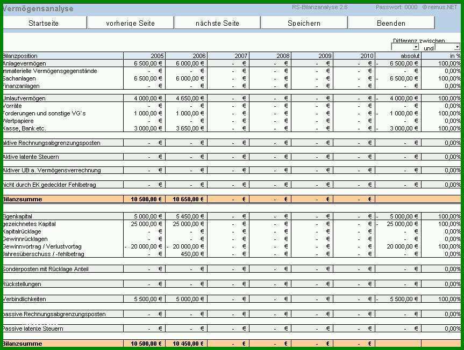Click the Beenden button

pos(391,23)
